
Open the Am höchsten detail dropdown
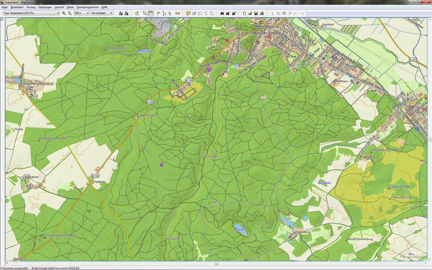pos(102,13)
